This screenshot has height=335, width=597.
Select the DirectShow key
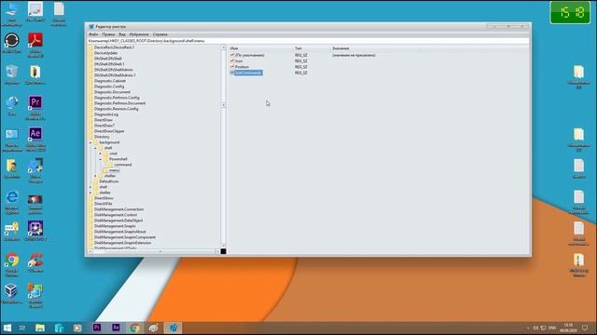pyautogui.click(x=104, y=198)
